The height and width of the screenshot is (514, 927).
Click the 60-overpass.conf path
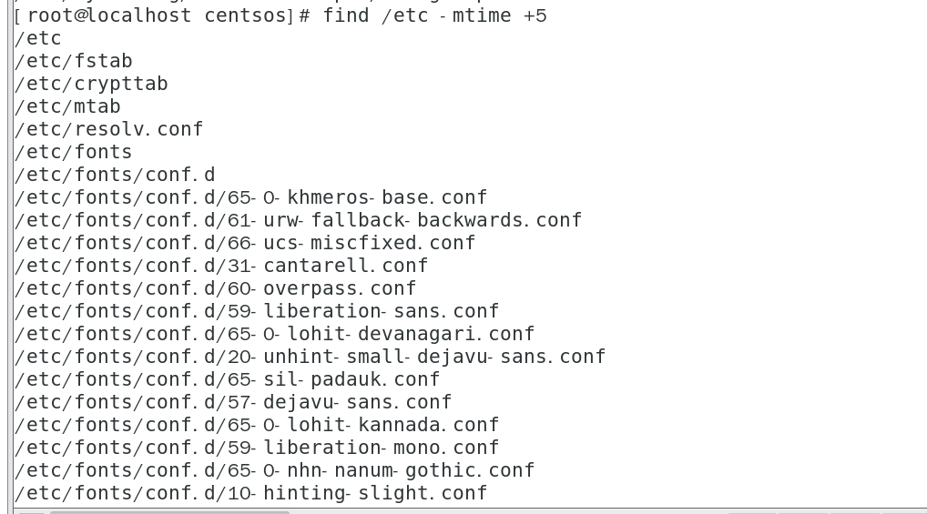(x=216, y=288)
